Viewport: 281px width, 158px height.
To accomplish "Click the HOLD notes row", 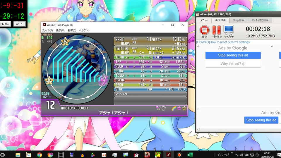I will tap(150, 66).
